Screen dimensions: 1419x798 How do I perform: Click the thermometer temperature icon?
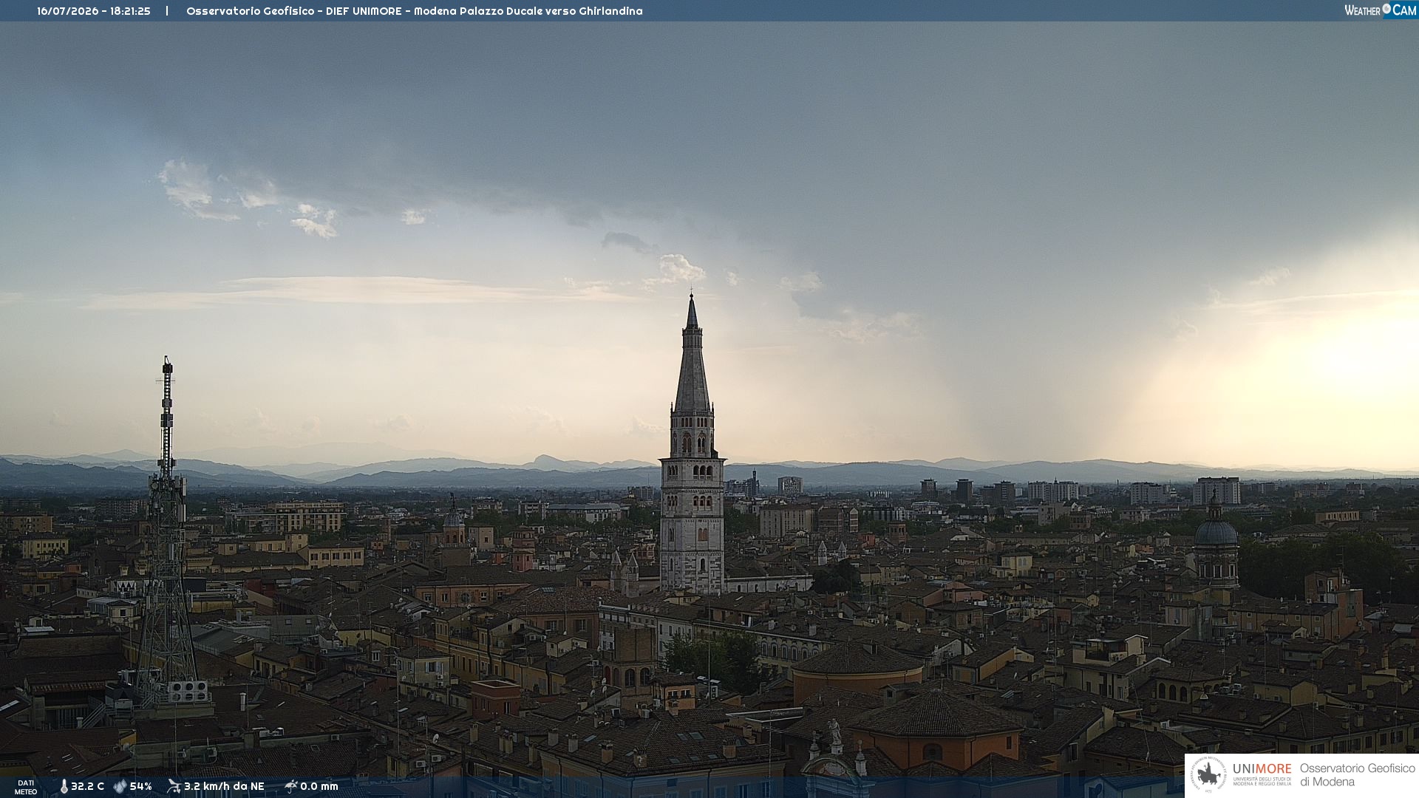tap(64, 786)
